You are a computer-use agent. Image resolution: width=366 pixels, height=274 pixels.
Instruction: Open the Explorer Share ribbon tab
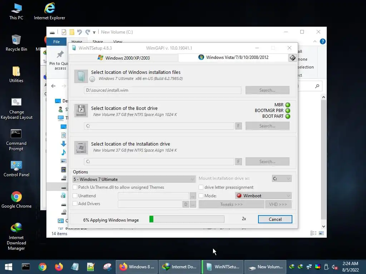click(98, 41)
